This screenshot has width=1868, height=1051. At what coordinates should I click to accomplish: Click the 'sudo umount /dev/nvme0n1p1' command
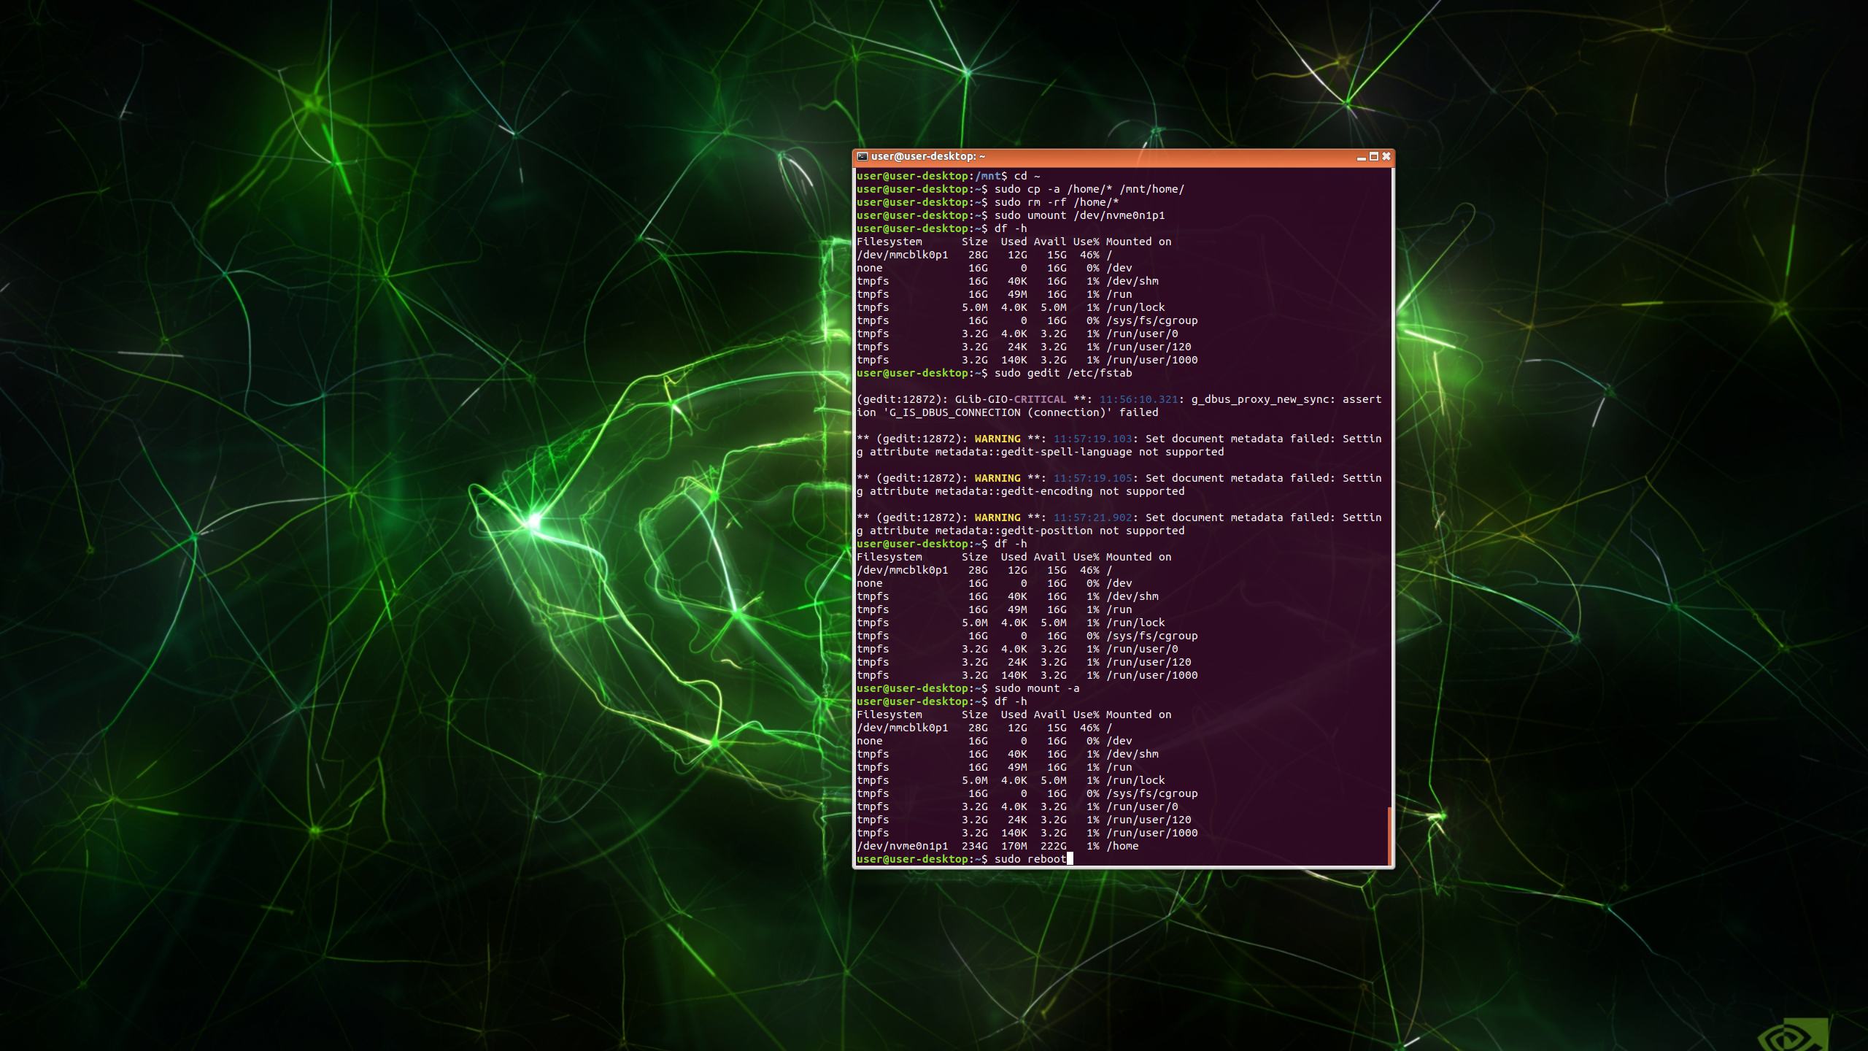pos(1079,215)
